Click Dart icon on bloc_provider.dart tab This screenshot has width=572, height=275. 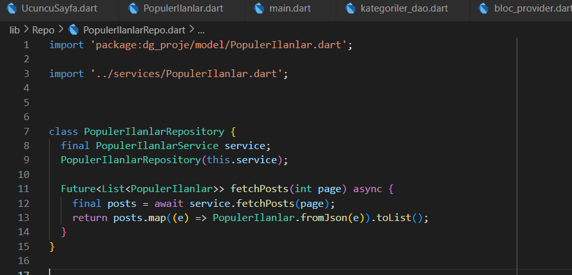(484, 8)
